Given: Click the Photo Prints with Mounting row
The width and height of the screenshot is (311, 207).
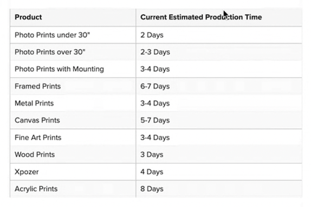Looking at the screenshot, I should (x=156, y=69).
